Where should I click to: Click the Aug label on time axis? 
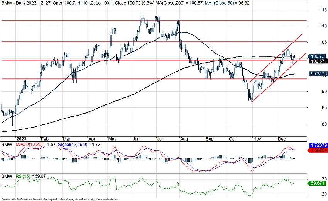184,139
